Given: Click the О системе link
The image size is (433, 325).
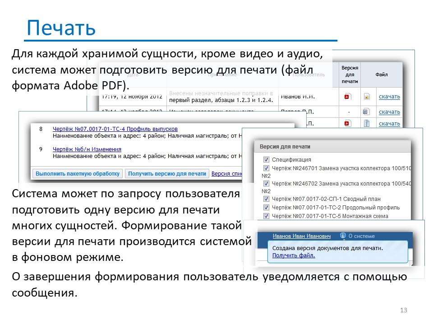Looking at the screenshot, I should (x=361, y=236).
